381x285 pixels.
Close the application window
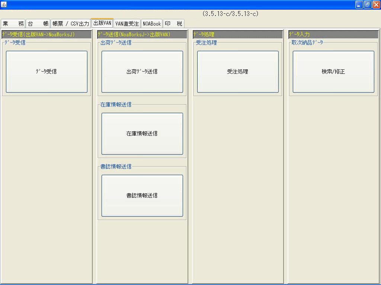376,4
